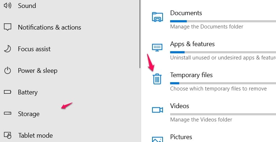Click the Notifications & actions speech bubble icon
Viewport: 276px width, 142px height.
coord(7,27)
